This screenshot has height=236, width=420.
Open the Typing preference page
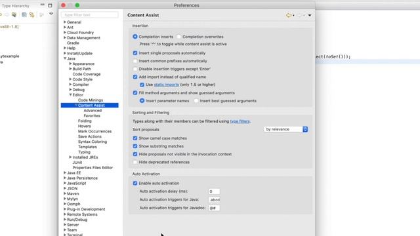84,152
